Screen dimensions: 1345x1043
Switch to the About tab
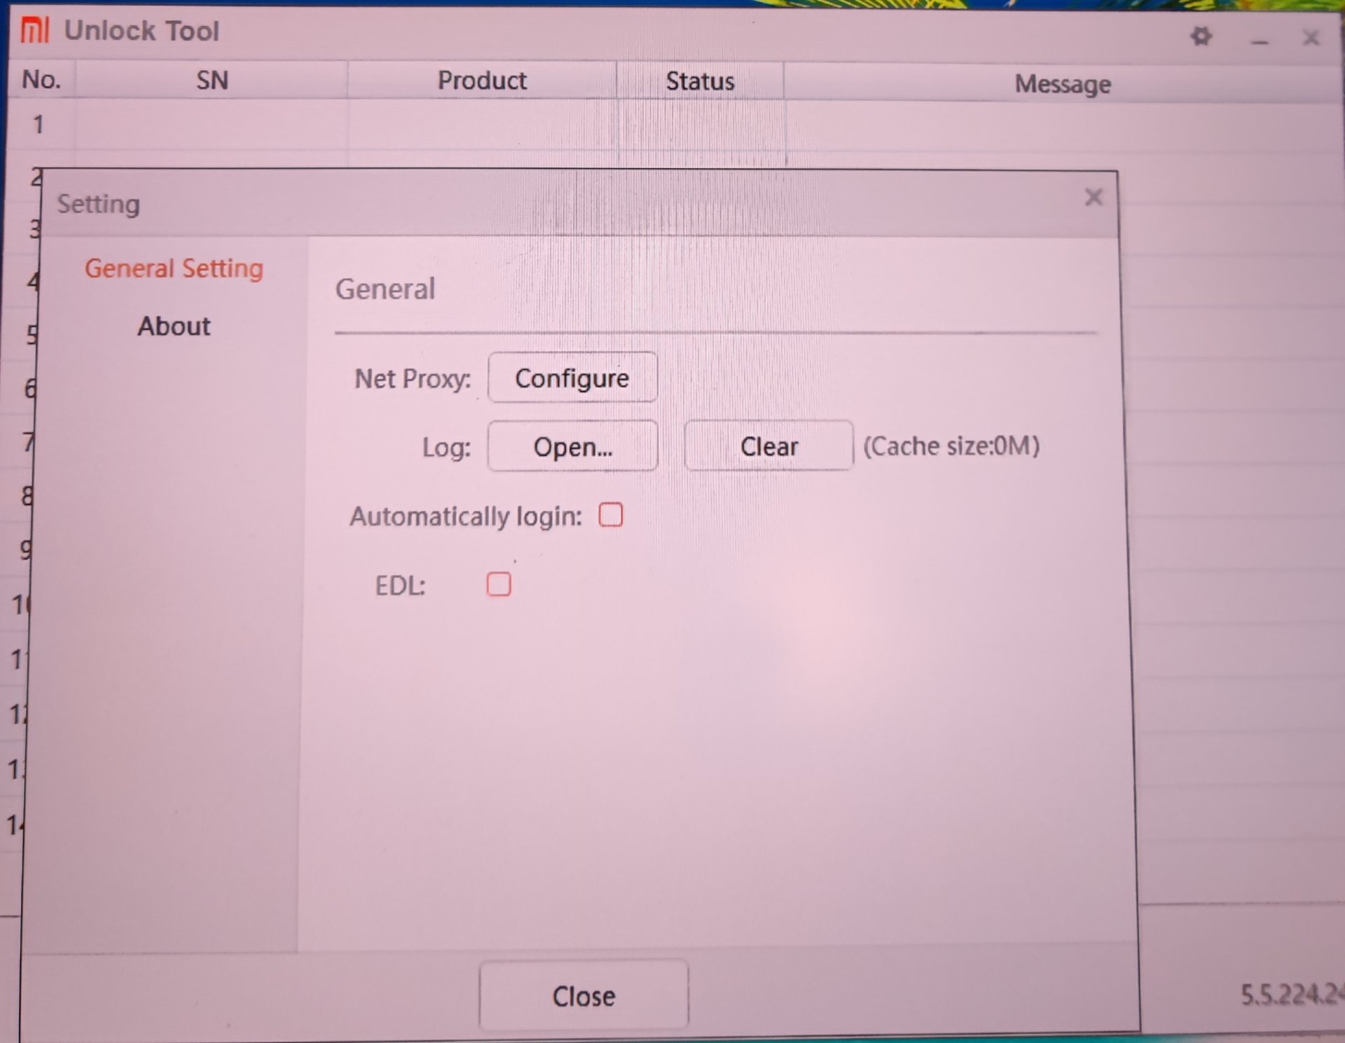(174, 326)
